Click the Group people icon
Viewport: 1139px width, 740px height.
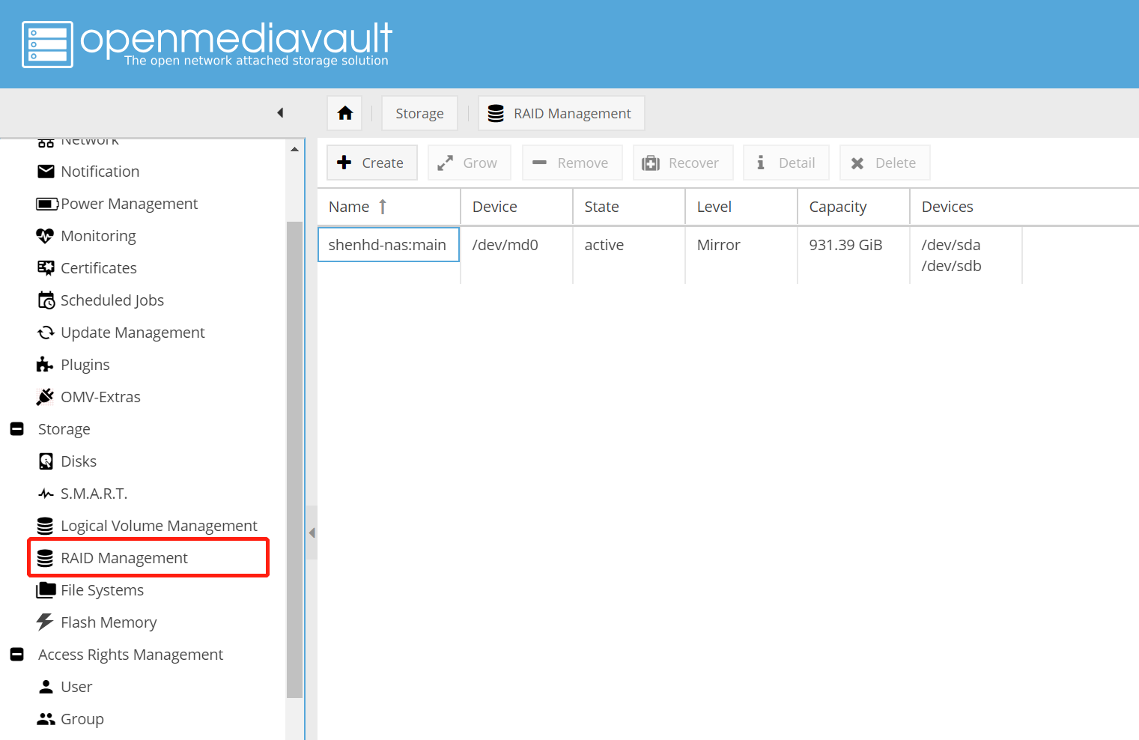point(46,719)
